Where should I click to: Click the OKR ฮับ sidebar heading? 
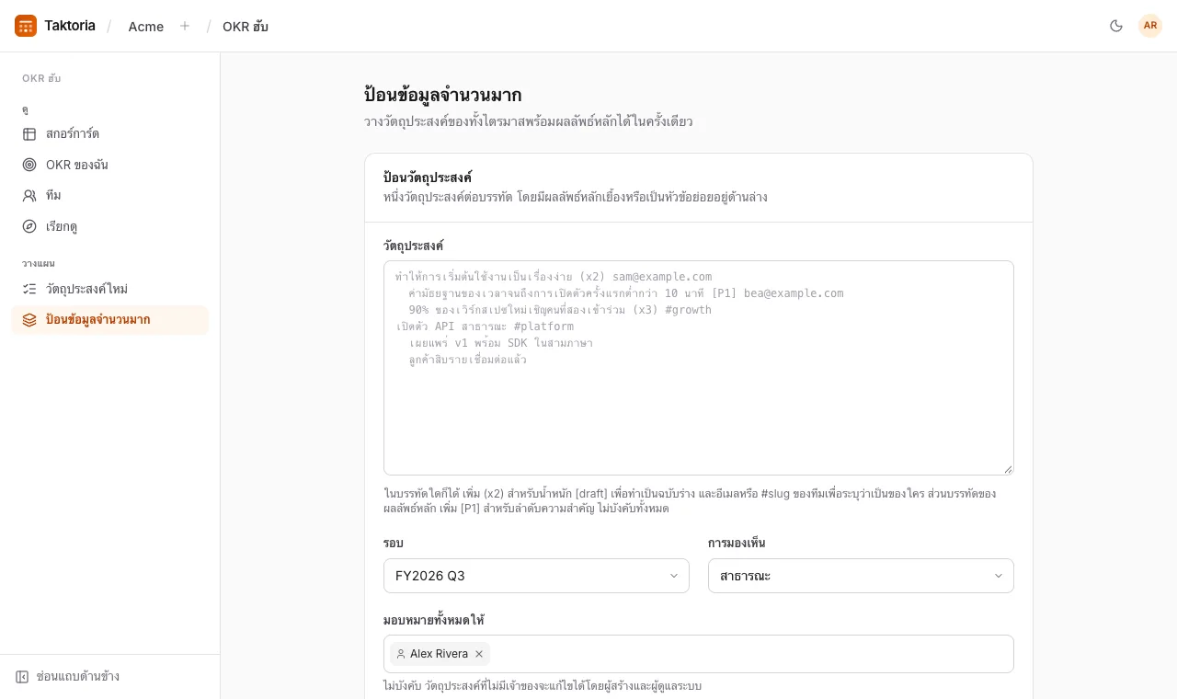coord(41,78)
